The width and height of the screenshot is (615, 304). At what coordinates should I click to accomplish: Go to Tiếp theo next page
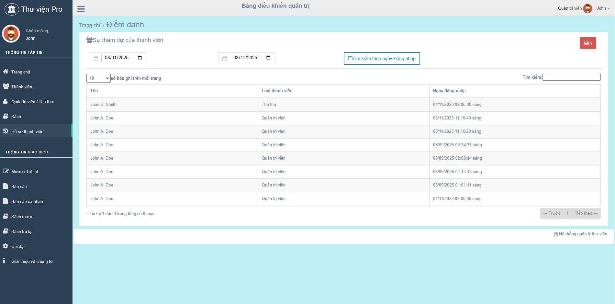(x=586, y=213)
